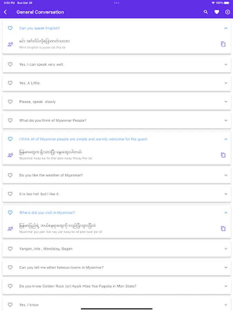This screenshot has height=311, width=233.
Task: Play audio for 'Where did you visit' translation
Action: 10,228
